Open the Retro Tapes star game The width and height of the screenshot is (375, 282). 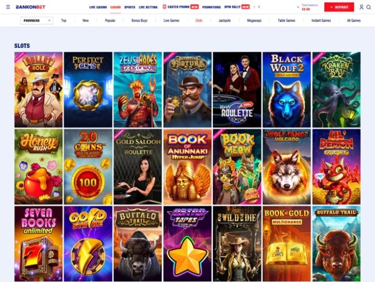187,244
